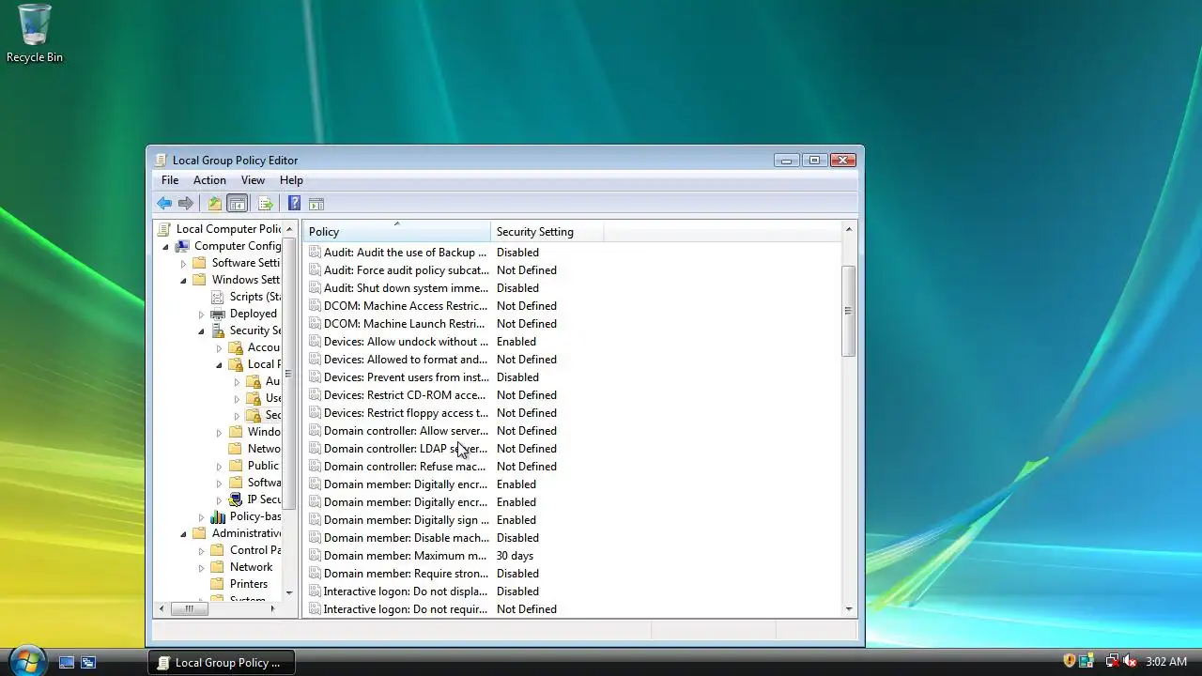Viewport: 1202px width, 676px height.
Task: Click icon for 'Devices: Allow undock without' policy
Action: 315,342
